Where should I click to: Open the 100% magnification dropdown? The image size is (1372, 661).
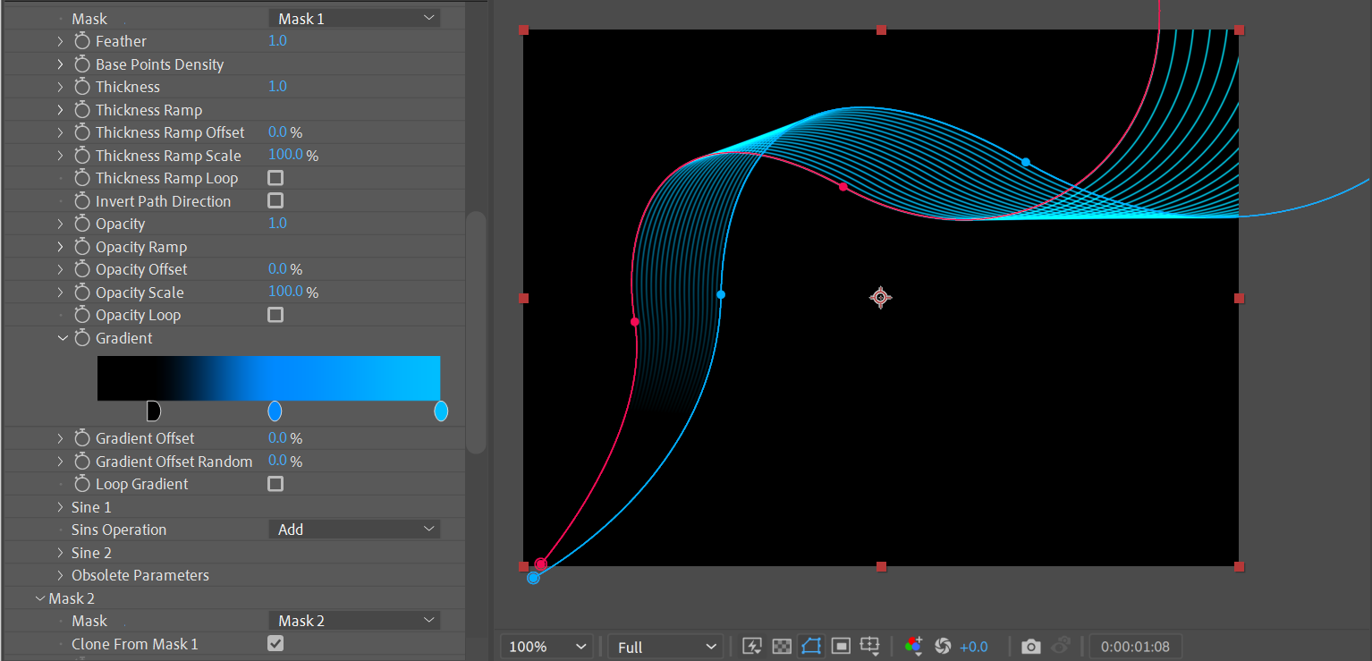(x=547, y=647)
